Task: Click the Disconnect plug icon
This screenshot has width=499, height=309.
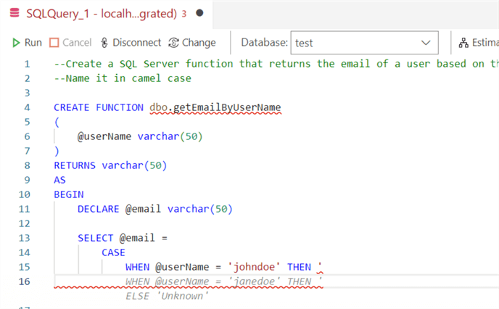Action: [104, 43]
